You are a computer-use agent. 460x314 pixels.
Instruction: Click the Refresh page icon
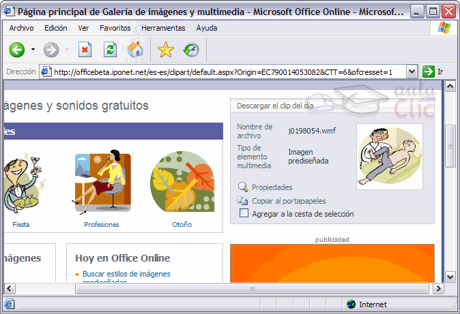coord(109,50)
